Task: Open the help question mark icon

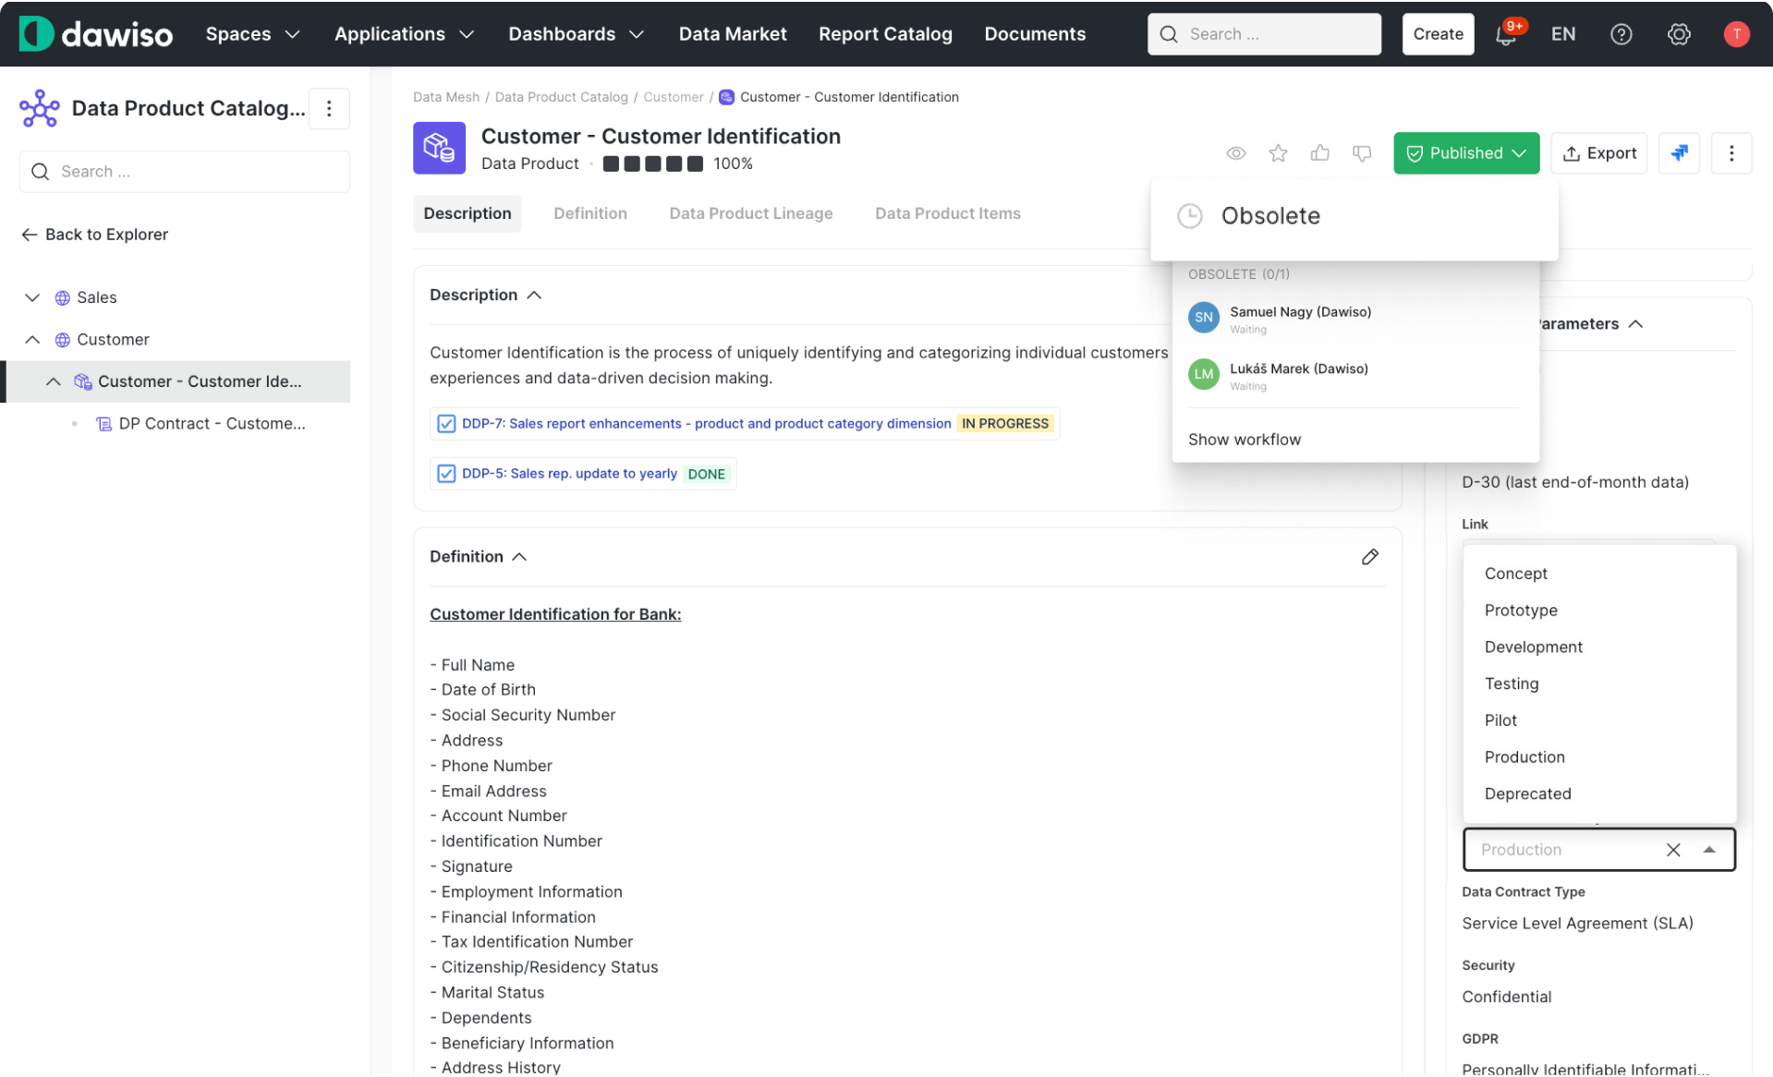Action: point(1621,34)
